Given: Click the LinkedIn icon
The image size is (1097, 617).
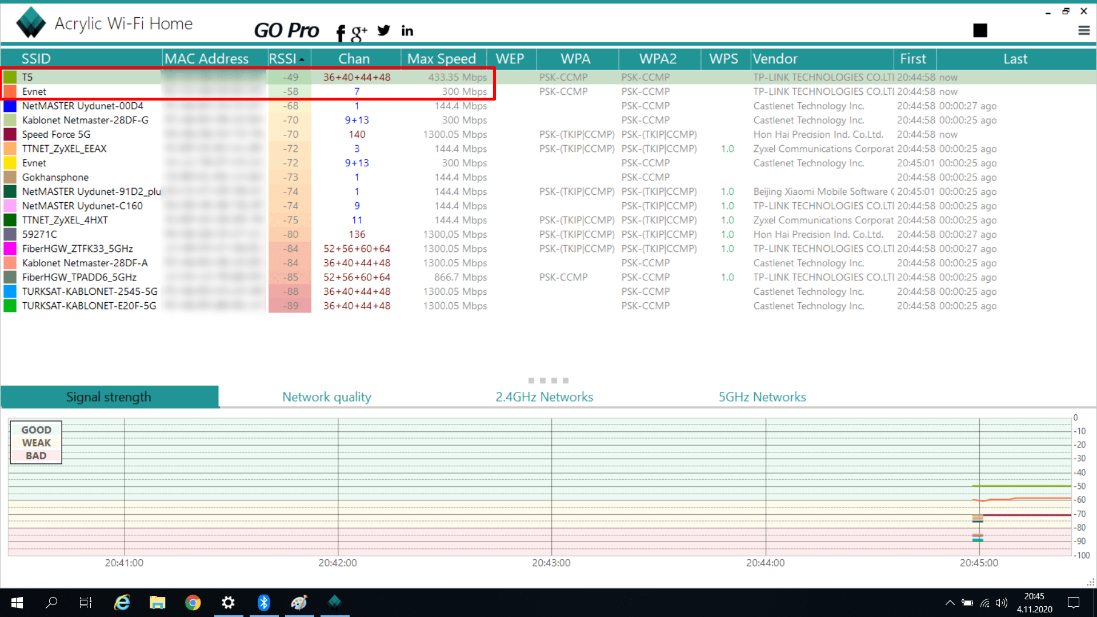Looking at the screenshot, I should [x=407, y=31].
